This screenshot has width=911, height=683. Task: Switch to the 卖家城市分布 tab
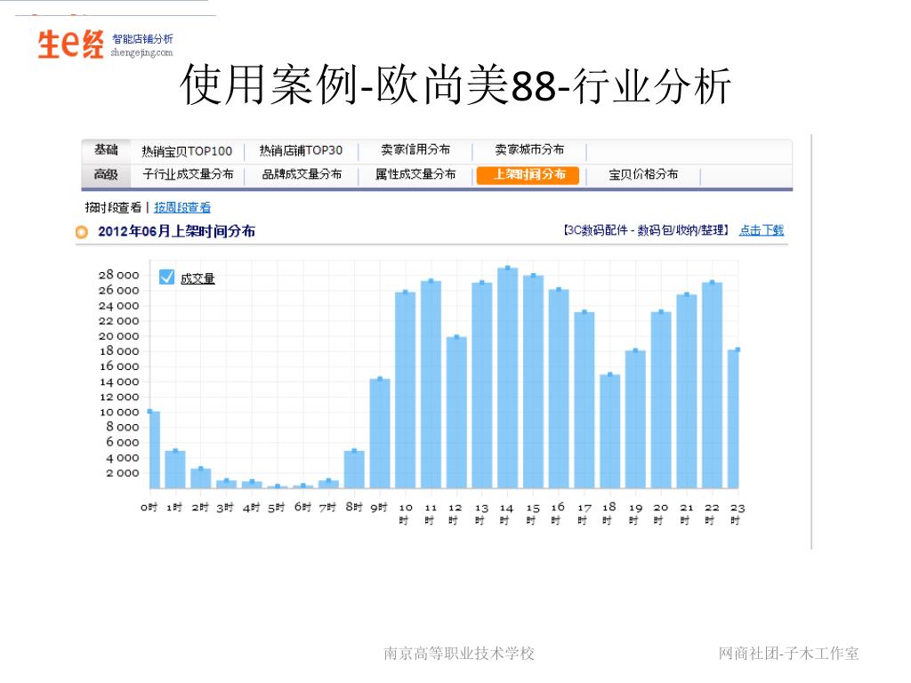pyautogui.click(x=529, y=149)
